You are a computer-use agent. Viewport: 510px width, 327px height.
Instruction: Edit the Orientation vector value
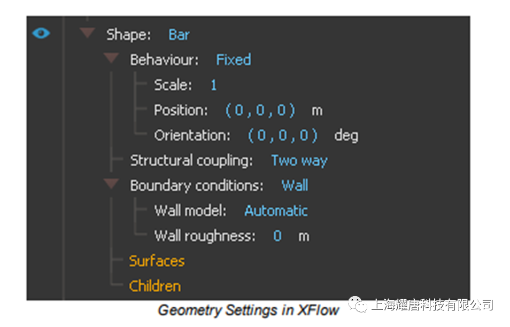[x=283, y=136]
